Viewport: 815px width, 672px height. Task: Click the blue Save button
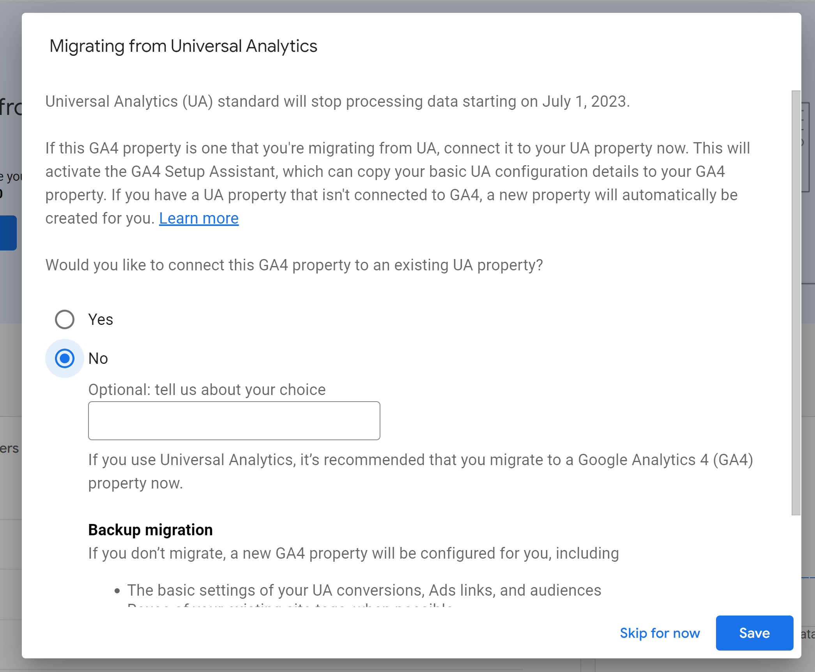[x=754, y=633]
